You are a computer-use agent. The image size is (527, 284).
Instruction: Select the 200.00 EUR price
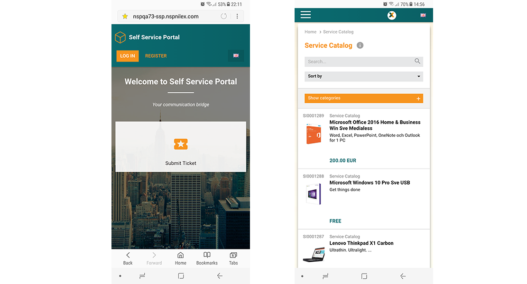coord(343,160)
